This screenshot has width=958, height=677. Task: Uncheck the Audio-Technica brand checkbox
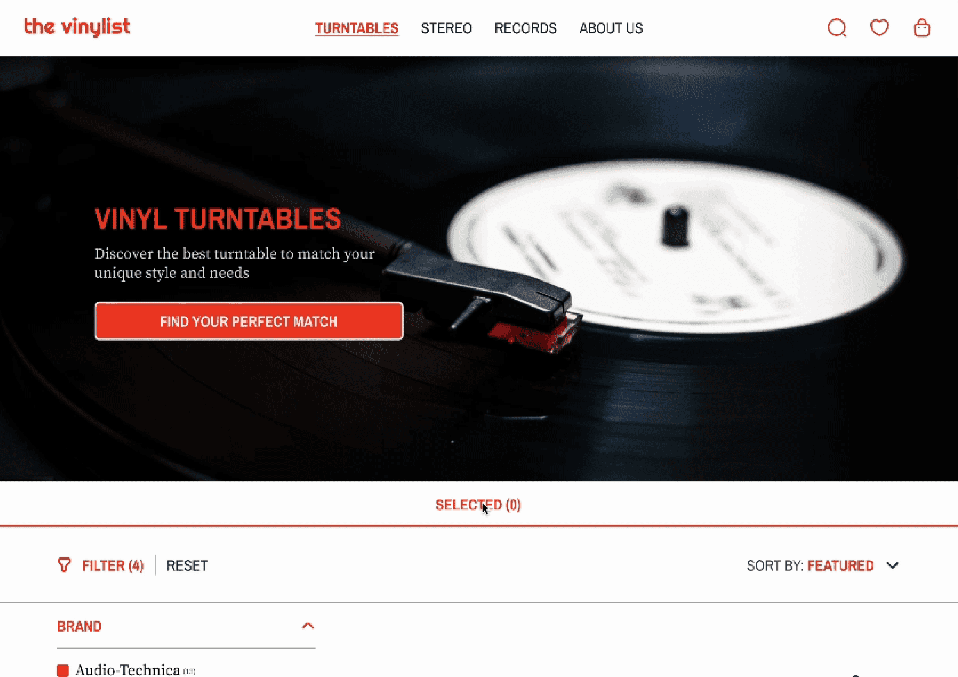[x=63, y=671]
